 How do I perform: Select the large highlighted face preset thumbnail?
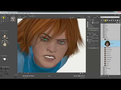107,43
